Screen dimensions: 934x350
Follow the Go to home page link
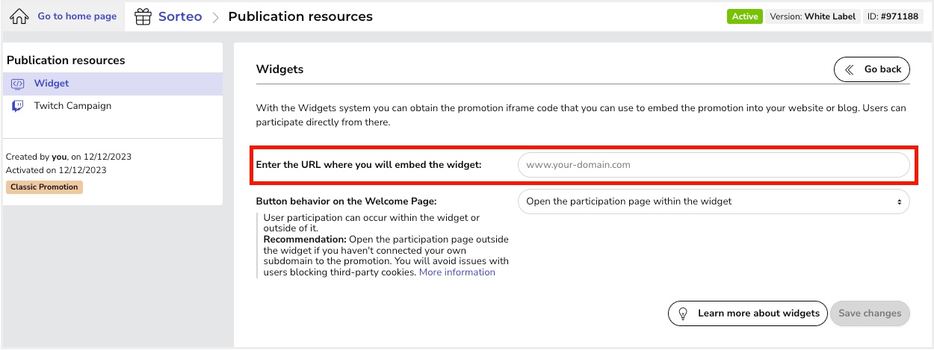[77, 16]
